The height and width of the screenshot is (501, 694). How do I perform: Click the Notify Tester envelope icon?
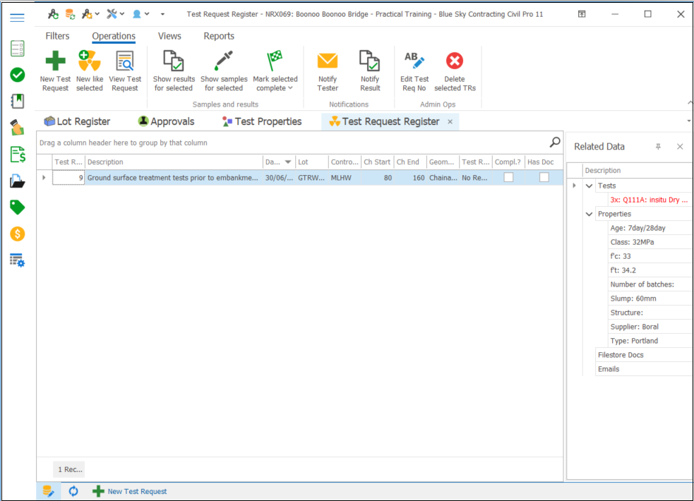[x=328, y=62]
